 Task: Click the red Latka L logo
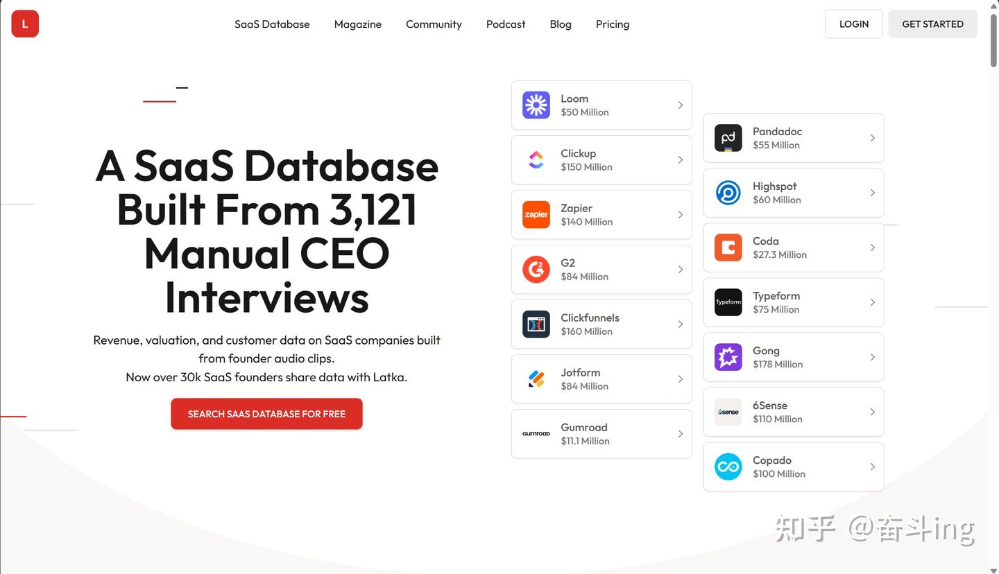coord(25,24)
